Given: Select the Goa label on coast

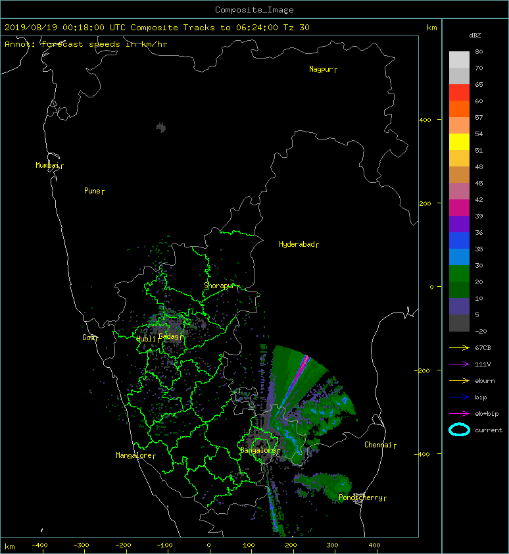Looking at the screenshot, I should coord(88,338).
